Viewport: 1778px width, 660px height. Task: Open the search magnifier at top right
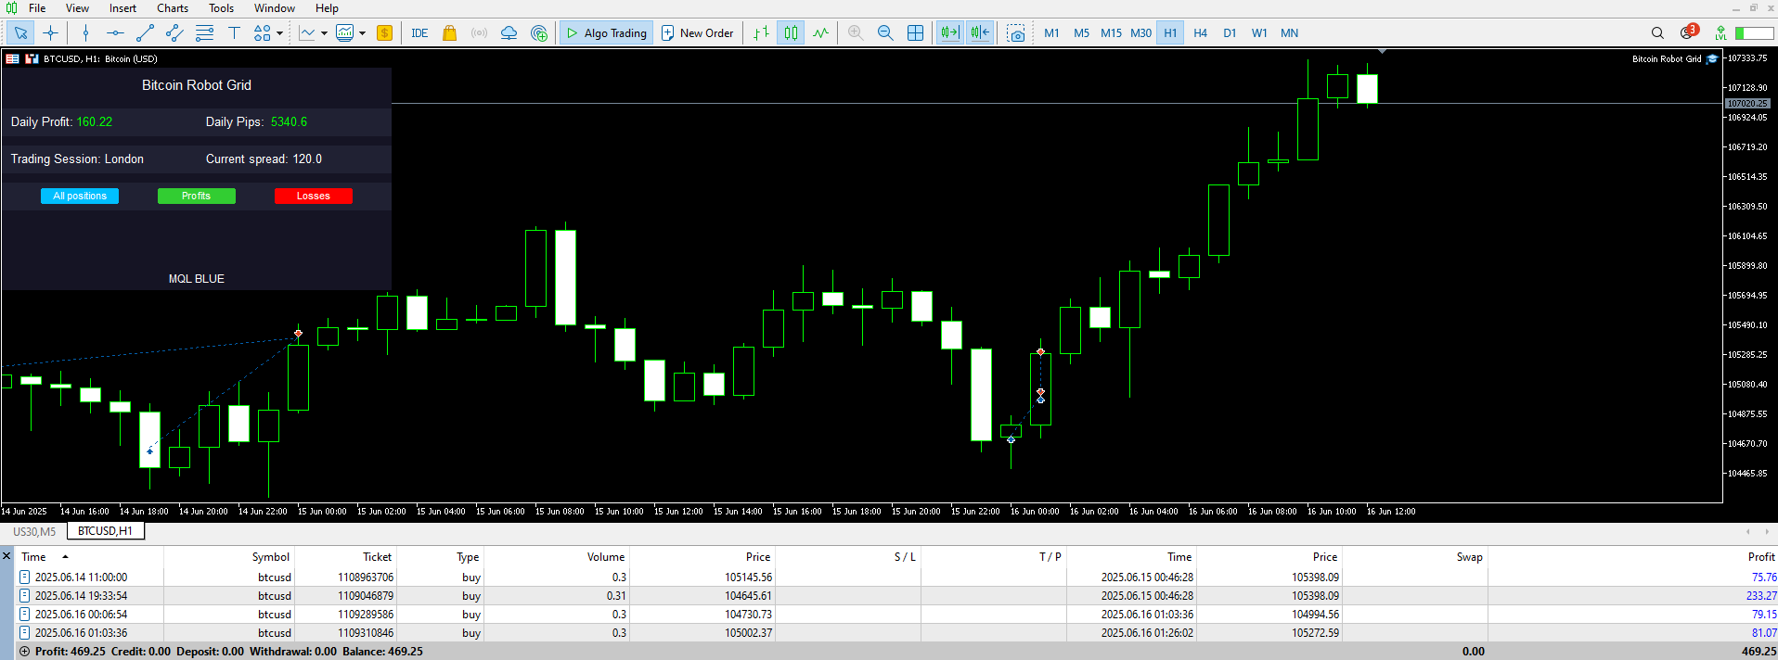click(1657, 33)
